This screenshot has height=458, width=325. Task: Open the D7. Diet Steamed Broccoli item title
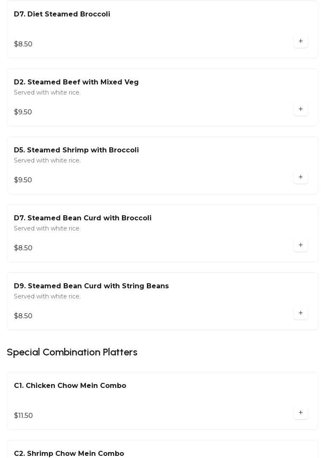[62, 14]
